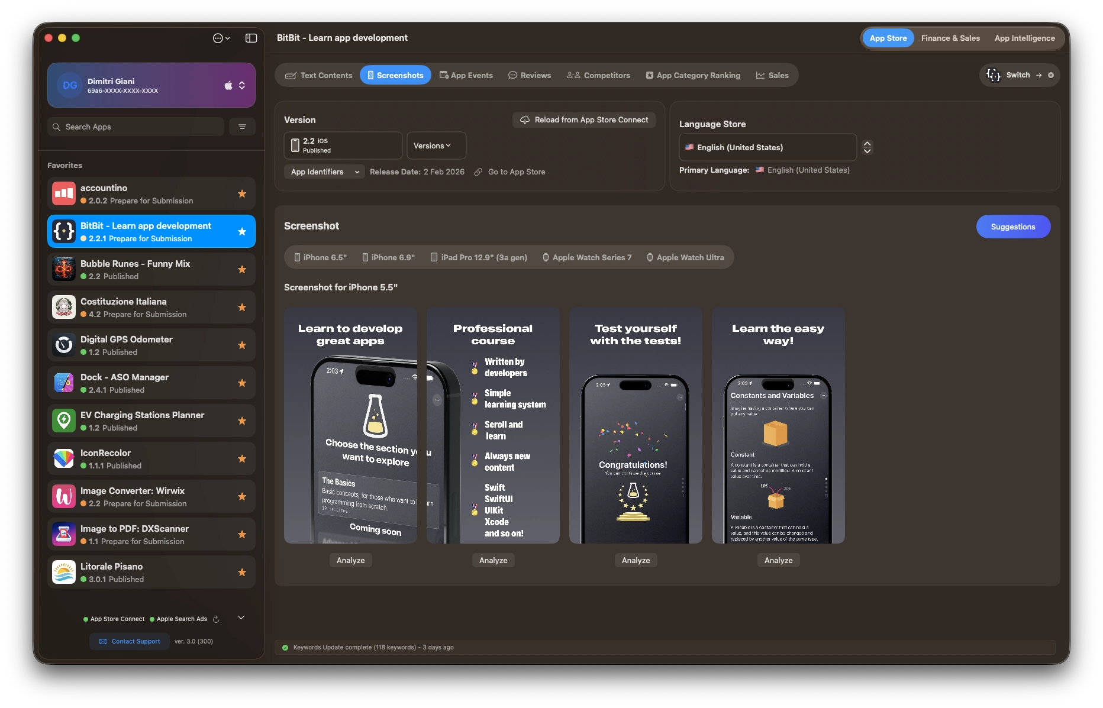Toggle favorite star for Bubble Runes
This screenshot has height=708, width=1103.
242,269
